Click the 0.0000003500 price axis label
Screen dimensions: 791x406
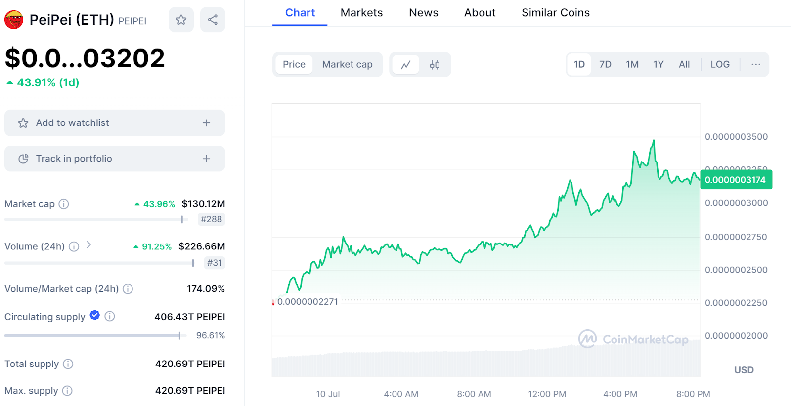736,137
